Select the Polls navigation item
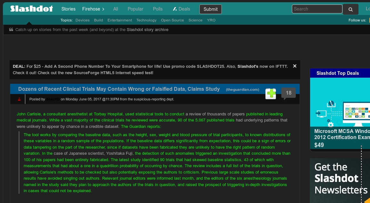This screenshot has height=203, width=370. 157,9
